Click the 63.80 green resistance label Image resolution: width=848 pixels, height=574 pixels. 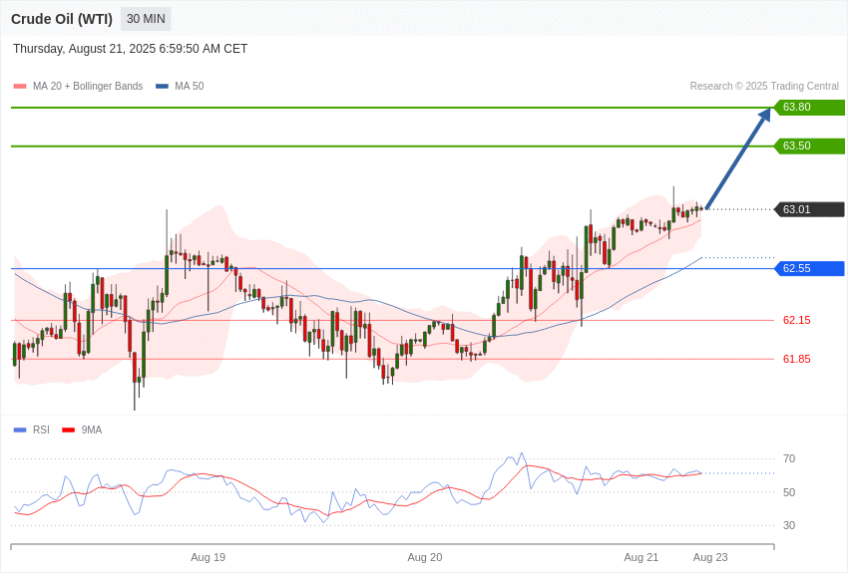(810, 107)
